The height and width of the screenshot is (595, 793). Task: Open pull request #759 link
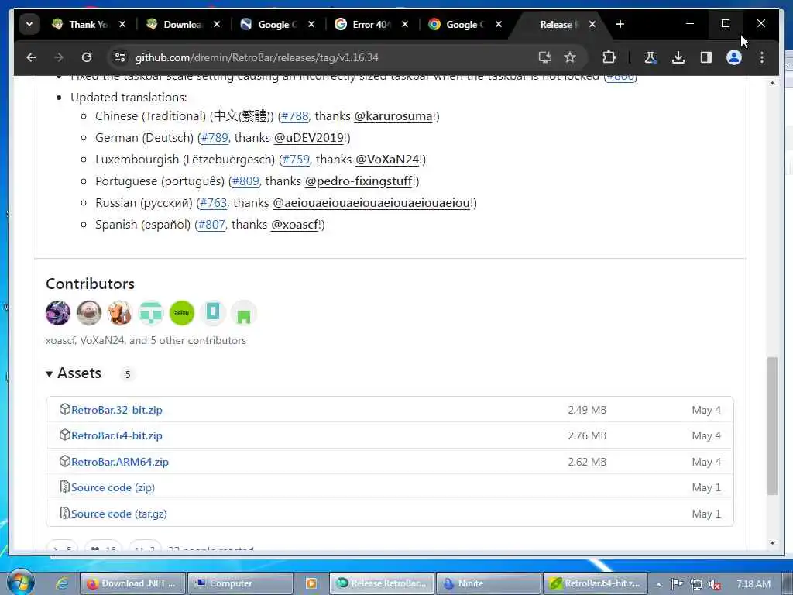pos(296,160)
